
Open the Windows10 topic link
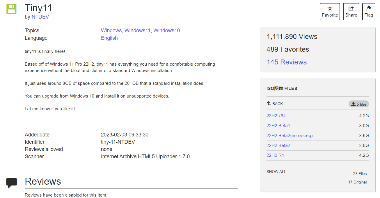[x=166, y=30]
